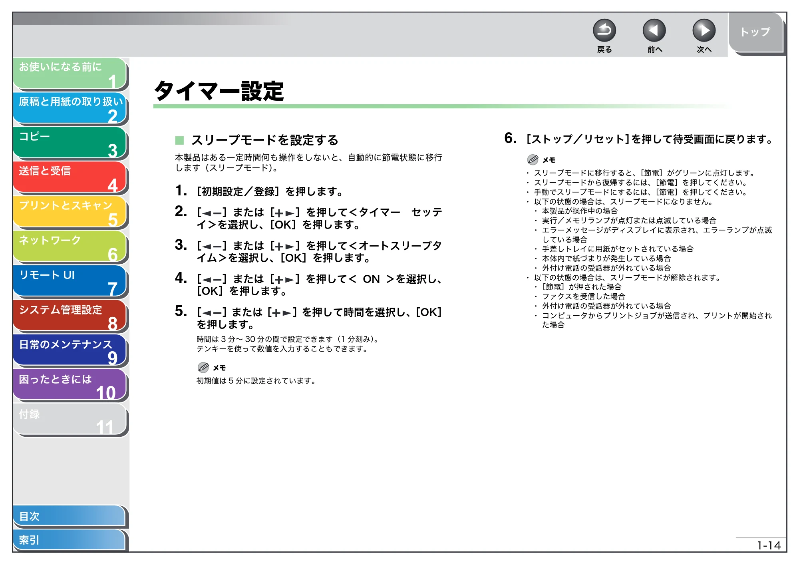Go to chapter 8 システム管理設定

(70, 316)
